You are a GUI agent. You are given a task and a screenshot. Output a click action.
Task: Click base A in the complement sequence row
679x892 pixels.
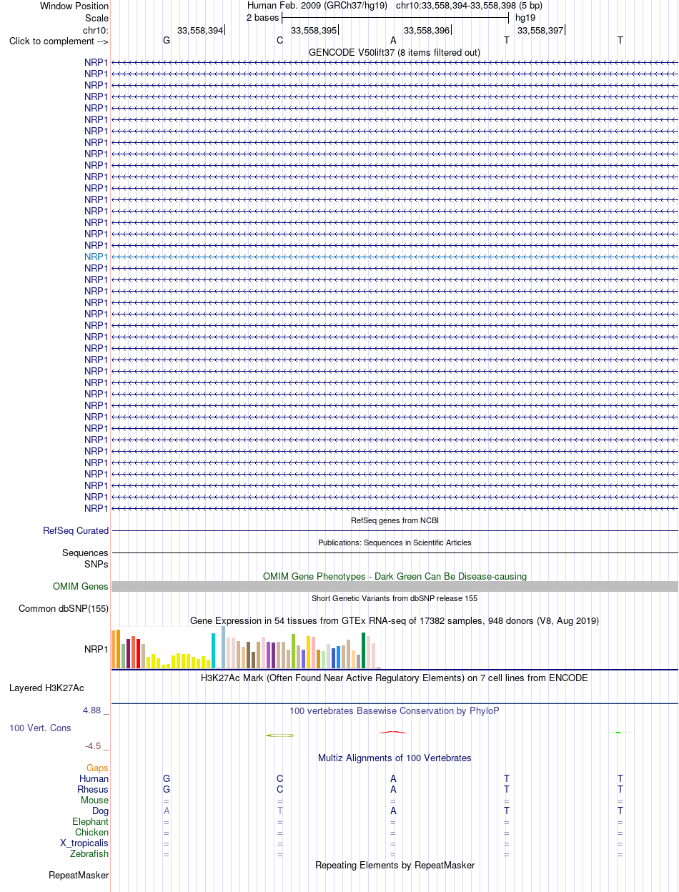click(393, 41)
